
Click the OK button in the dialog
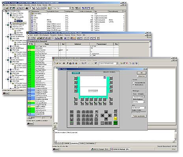142,73
